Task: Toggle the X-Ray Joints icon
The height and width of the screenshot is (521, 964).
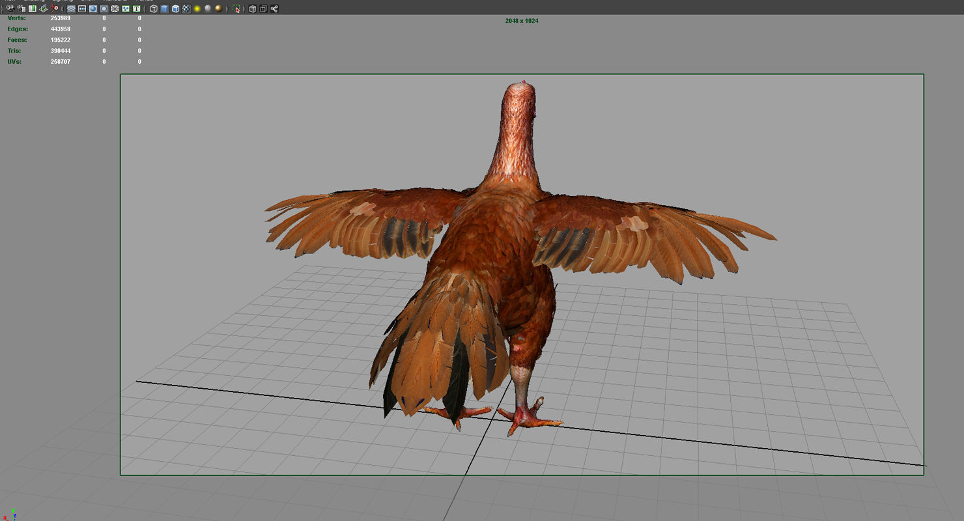Action: tap(274, 8)
